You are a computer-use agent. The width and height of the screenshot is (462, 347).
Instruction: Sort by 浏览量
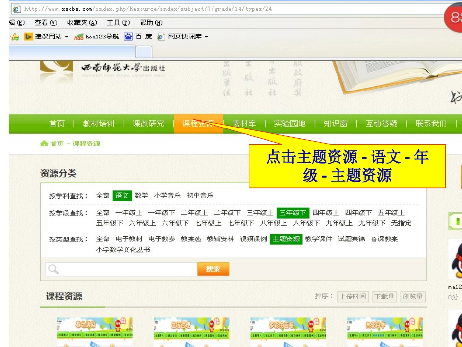(x=413, y=296)
